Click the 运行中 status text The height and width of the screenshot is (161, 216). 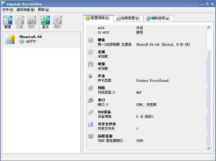click(x=31, y=41)
